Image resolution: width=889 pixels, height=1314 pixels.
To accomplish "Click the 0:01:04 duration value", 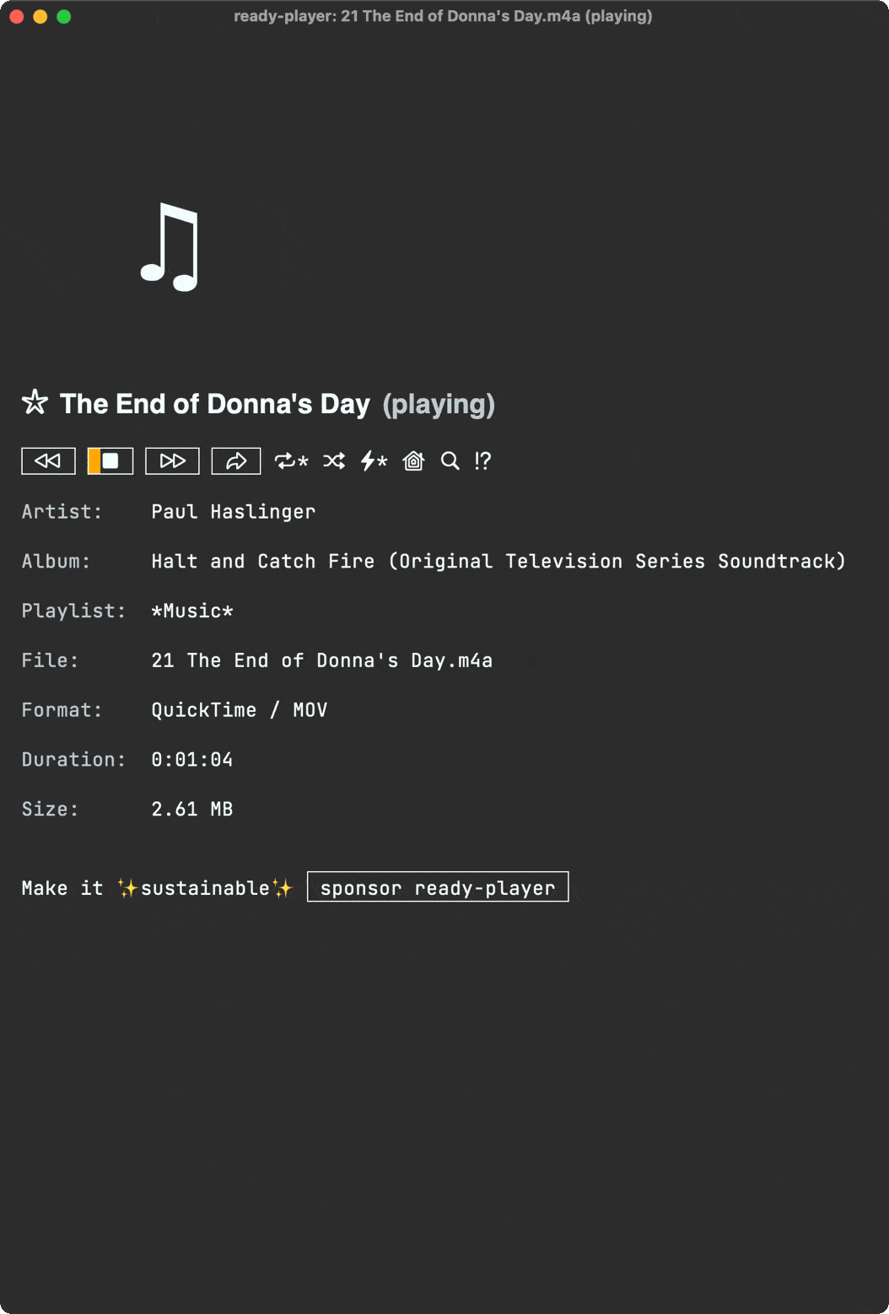I will pyautogui.click(x=191, y=760).
